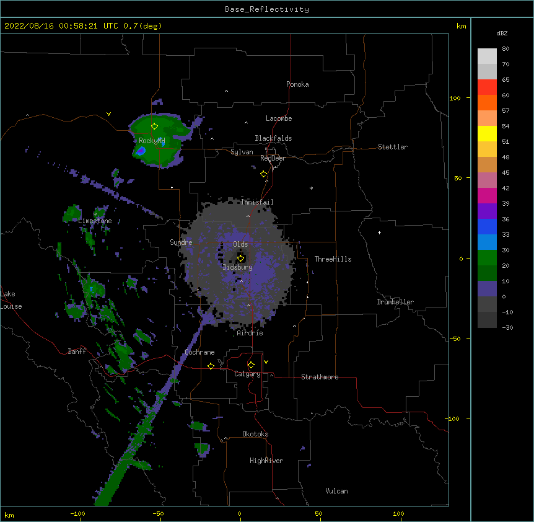The width and height of the screenshot is (534, 522).
Task: Select the magenta 42-39 dBZ legend swatch
Action: (487, 195)
